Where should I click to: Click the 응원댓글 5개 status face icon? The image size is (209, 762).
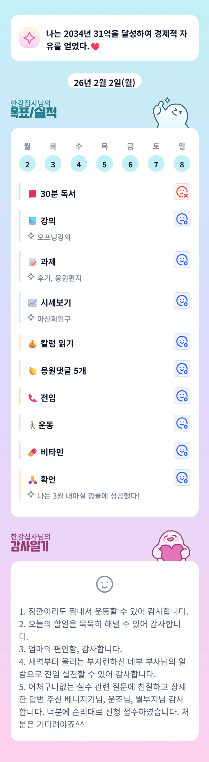click(x=181, y=369)
